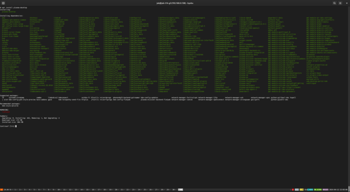Switch to byobu window 15 in the status bar
Viewport: 350px width, 192px height.
[x=88, y=190]
